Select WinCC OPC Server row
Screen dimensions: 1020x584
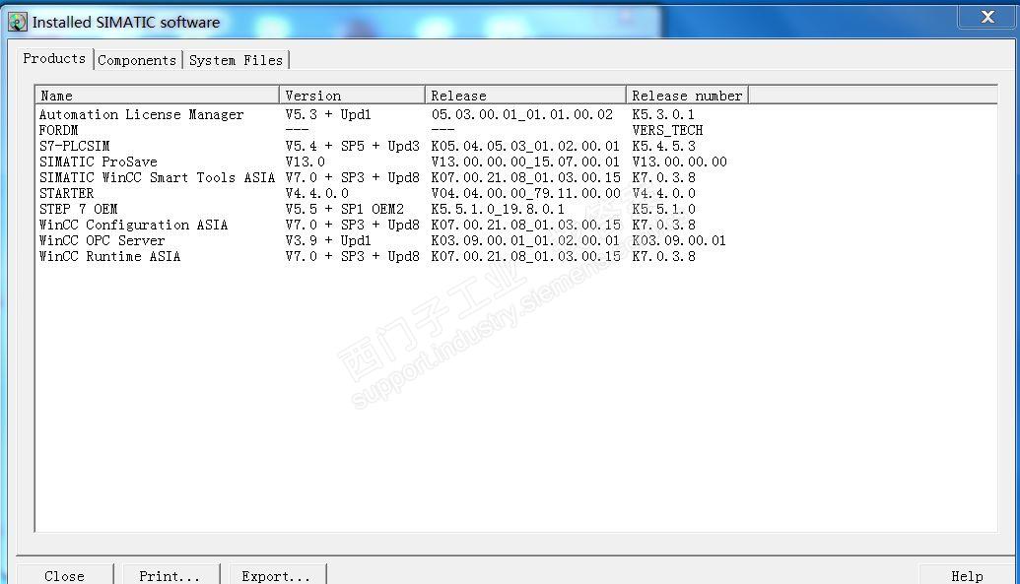pos(102,240)
